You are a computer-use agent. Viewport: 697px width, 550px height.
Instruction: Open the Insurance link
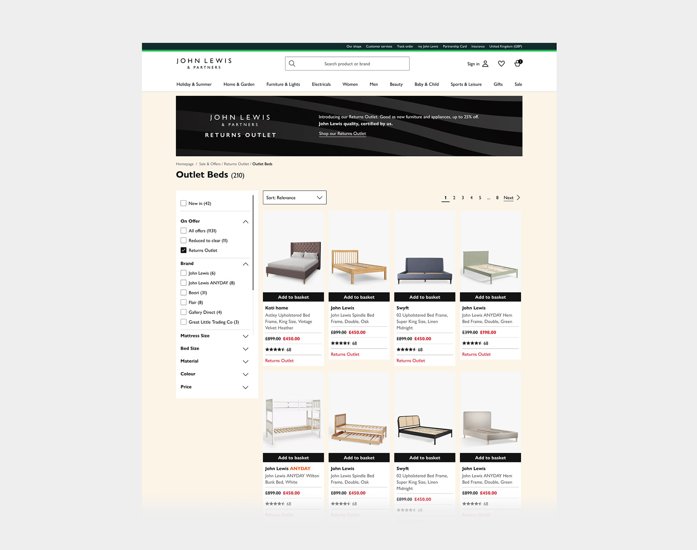pos(478,46)
